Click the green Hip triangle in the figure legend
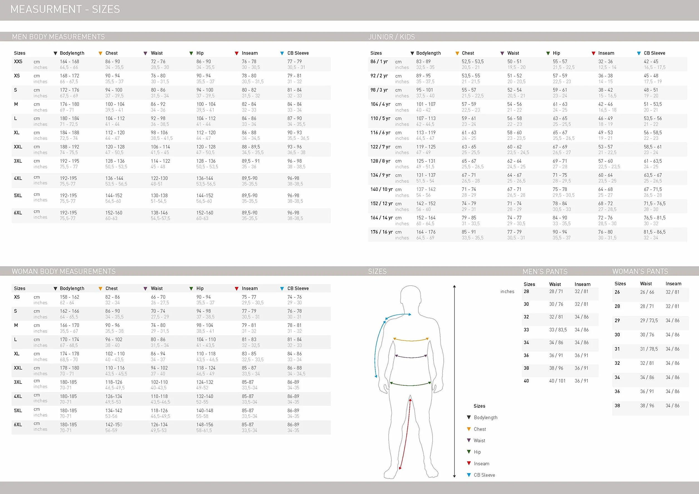699x494 pixels. [469, 452]
